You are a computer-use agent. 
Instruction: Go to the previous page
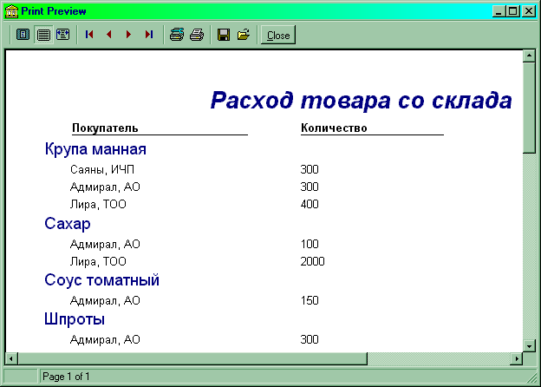pos(108,35)
